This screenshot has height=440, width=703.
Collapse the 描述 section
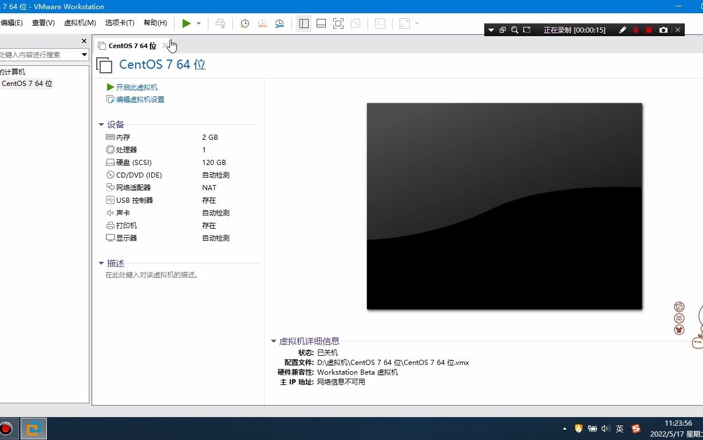pos(101,263)
